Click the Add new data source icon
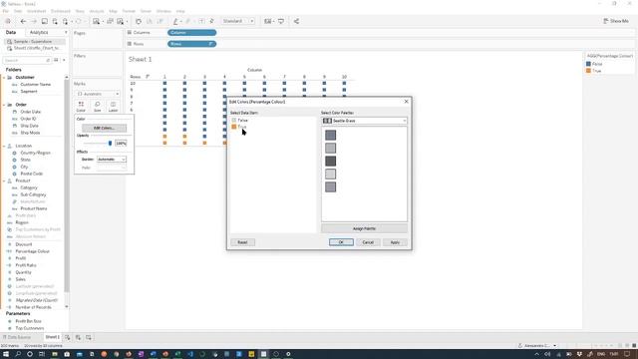Viewport: 638px width, 359px height. click(55, 21)
